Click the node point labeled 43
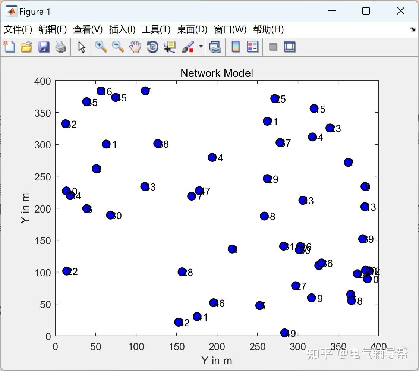Screen dimensions: 419x371 click(302, 200)
